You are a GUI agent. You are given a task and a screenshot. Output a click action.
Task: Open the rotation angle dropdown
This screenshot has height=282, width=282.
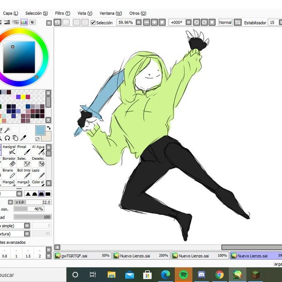188,22
